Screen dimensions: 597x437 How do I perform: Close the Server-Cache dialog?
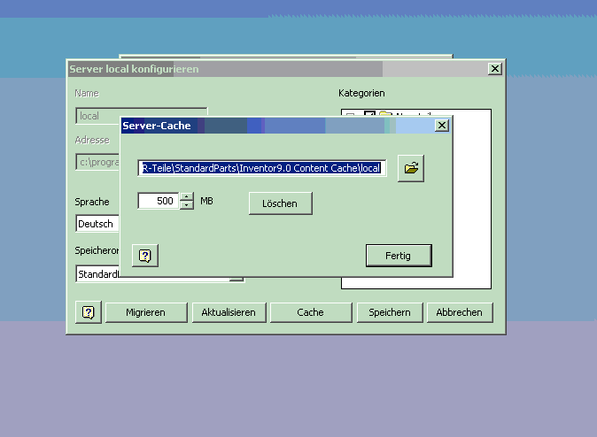point(442,125)
